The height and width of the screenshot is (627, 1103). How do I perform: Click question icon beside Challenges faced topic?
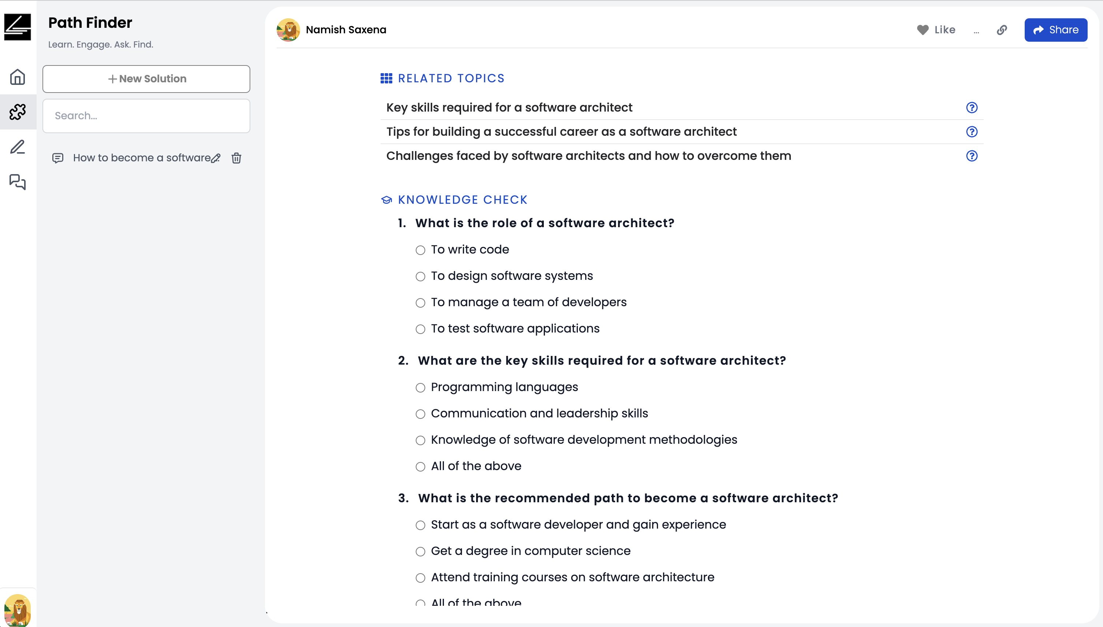click(972, 155)
